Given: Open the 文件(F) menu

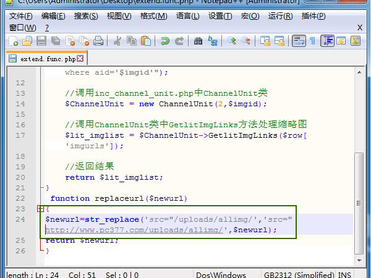Looking at the screenshot, I should click(20, 16).
